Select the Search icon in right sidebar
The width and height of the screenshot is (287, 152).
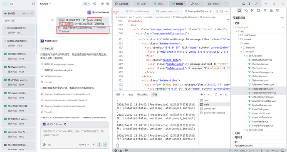pos(246,11)
